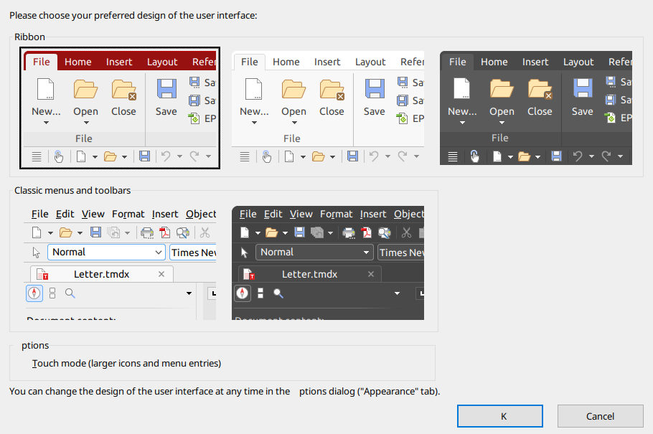The image size is (653, 434).
Task: Click the scissors Cut icon in the light classic toolbar
Action: click(205, 232)
